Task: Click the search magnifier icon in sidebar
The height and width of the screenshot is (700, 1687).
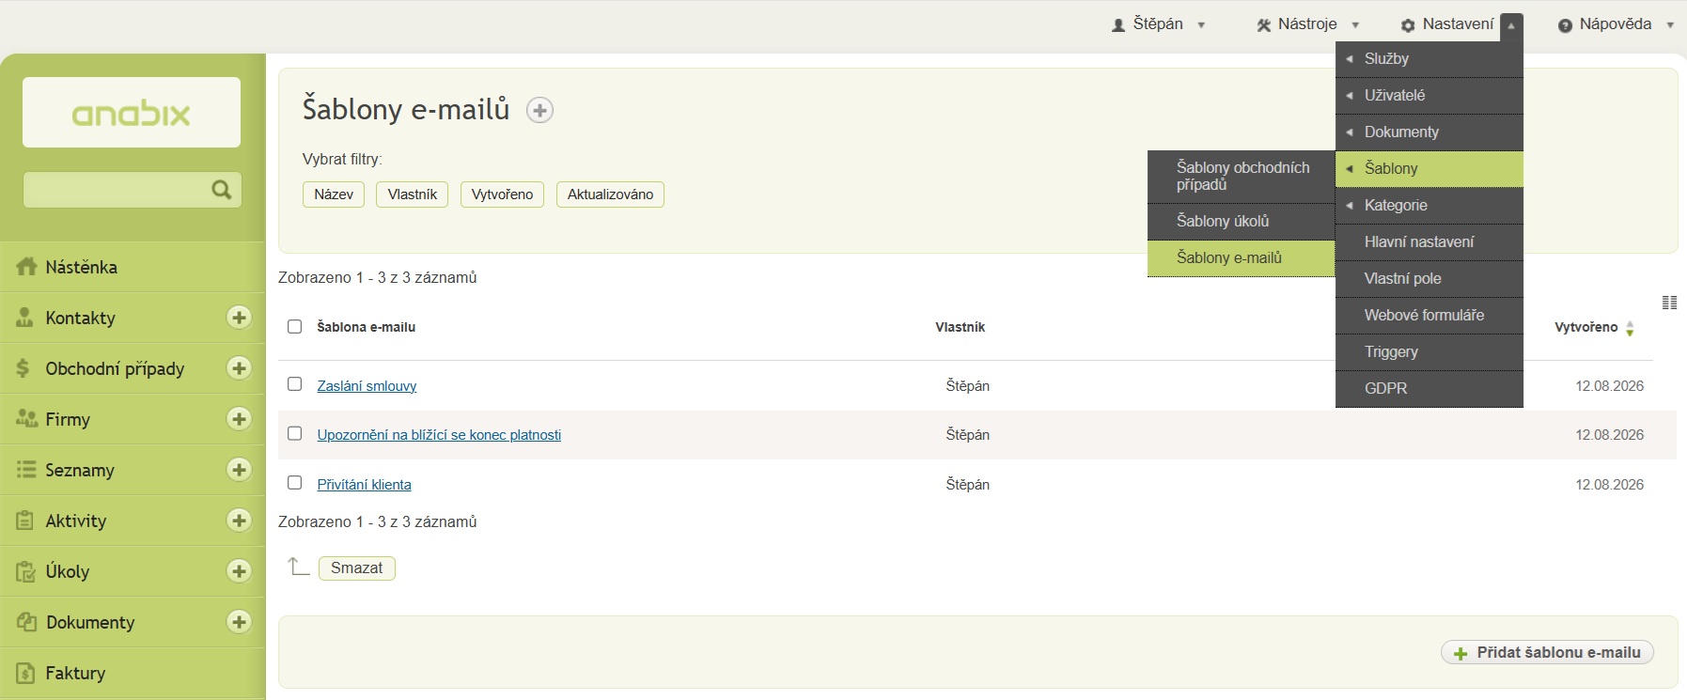Action: coord(222,190)
